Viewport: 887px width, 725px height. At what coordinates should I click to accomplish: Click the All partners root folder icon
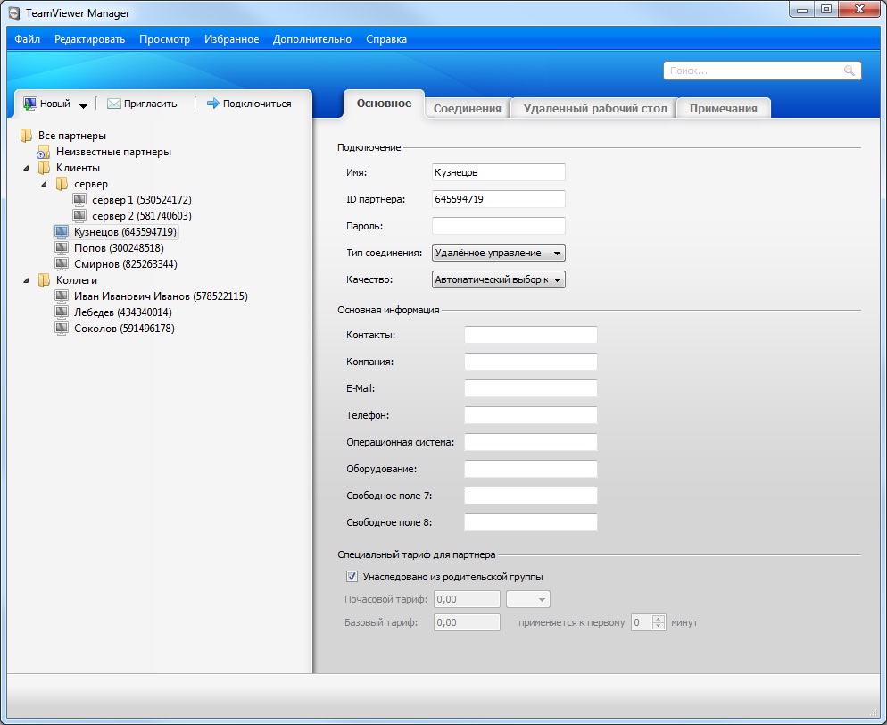tap(26, 135)
